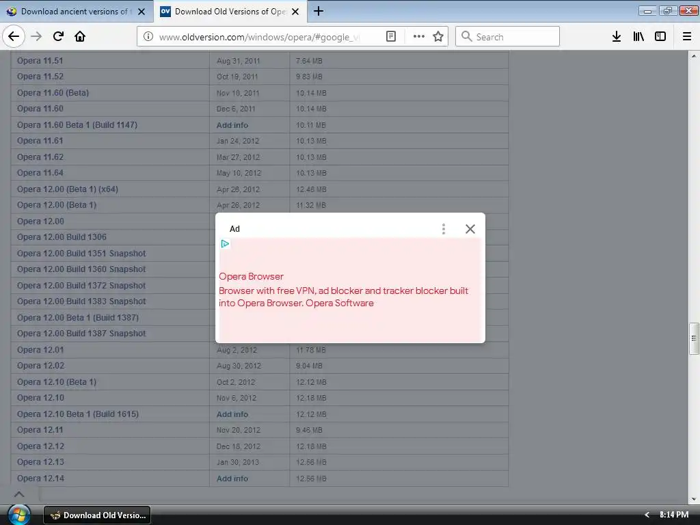Image resolution: width=700 pixels, height=525 pixels.
Task: Click the page collapse chevron at bottom left
Action: 19,494
